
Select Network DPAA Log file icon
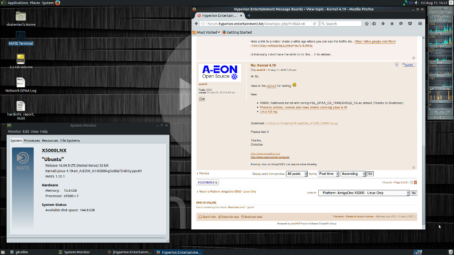point(20,85)
